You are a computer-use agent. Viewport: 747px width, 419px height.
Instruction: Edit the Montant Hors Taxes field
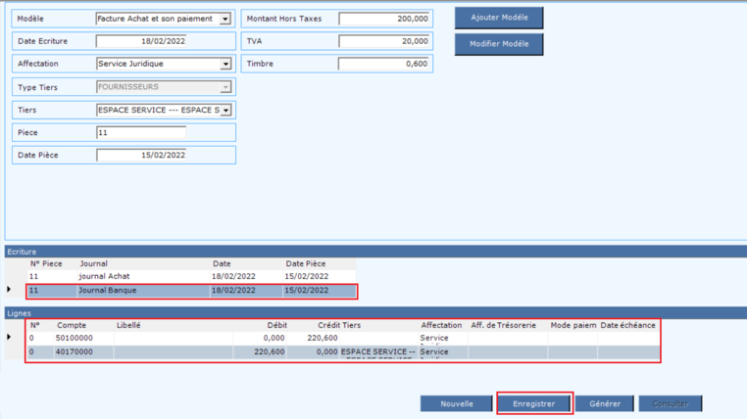(384, 19)
